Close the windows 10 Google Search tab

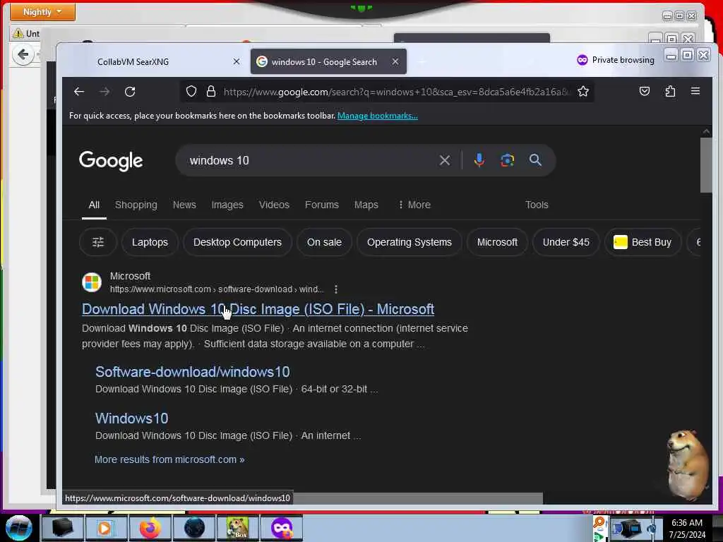395,61
